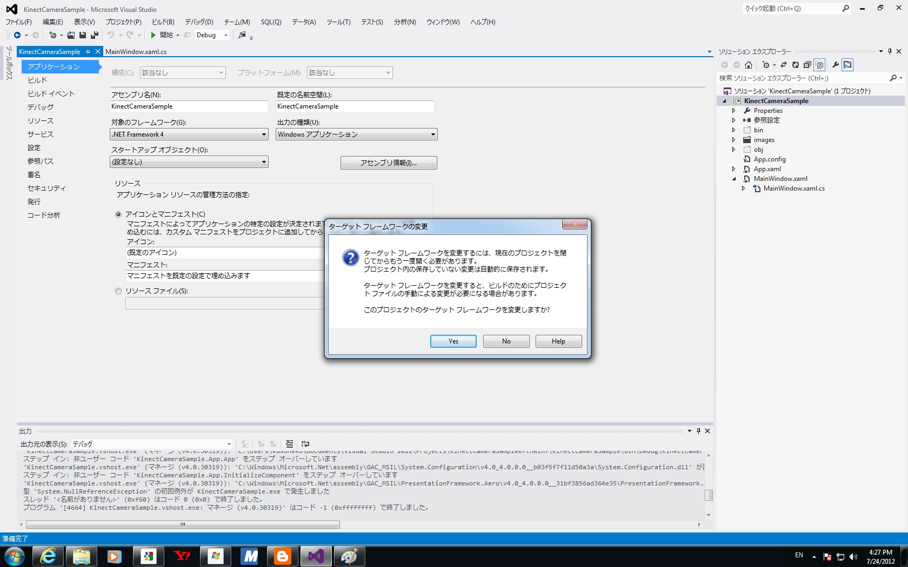Open the target framework dropdown
Image resolution: width=908 pixels, height=567 pixels.
tap(189, 134)
